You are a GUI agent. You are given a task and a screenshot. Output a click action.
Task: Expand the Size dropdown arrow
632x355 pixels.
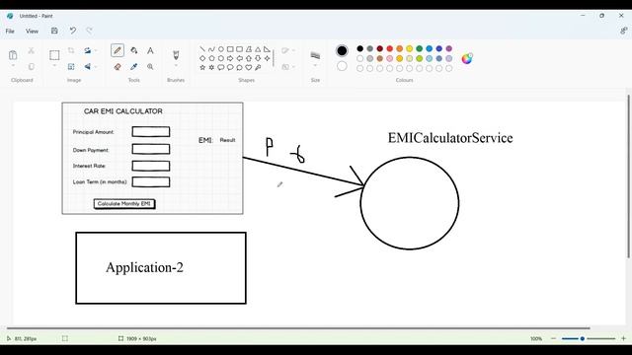[x=315, y=66]
